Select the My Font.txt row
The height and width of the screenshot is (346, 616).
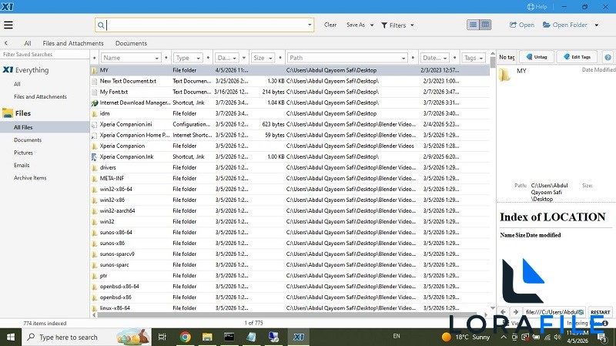[290, 92]
